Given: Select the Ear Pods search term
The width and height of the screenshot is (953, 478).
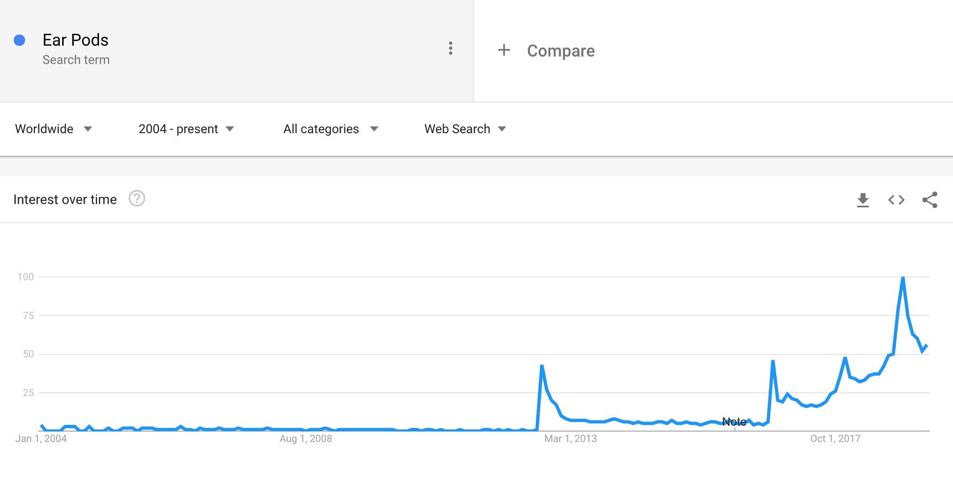Looking at the screenshot, I should pos(75,40).
